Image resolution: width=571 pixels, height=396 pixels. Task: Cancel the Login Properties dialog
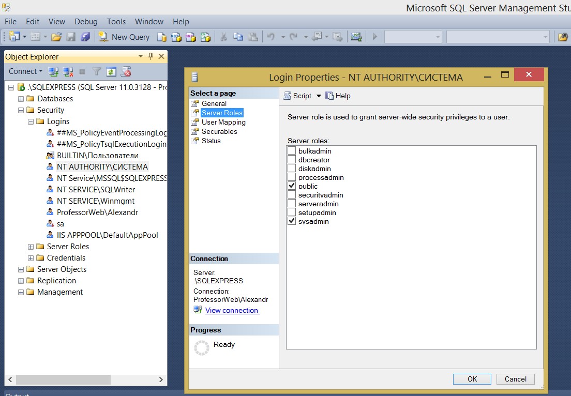click(x=515, y=379)
